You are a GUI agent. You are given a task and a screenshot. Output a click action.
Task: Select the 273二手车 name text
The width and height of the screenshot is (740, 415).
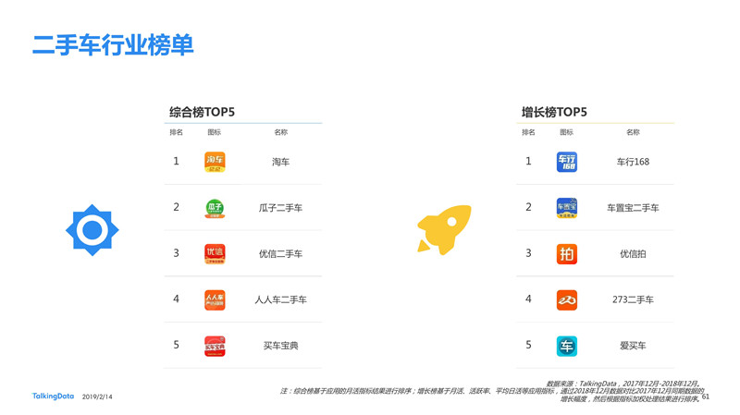click(x=633, y=300)
